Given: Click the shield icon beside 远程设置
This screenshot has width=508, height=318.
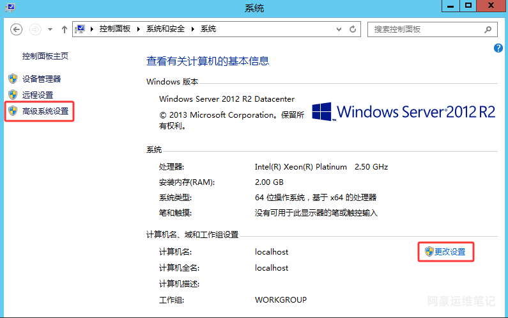Looking at the screenshot, I should 13,95.
